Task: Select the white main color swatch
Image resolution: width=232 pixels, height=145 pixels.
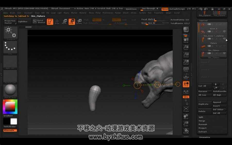Action: pyautogui.click(x=14, y=122)
